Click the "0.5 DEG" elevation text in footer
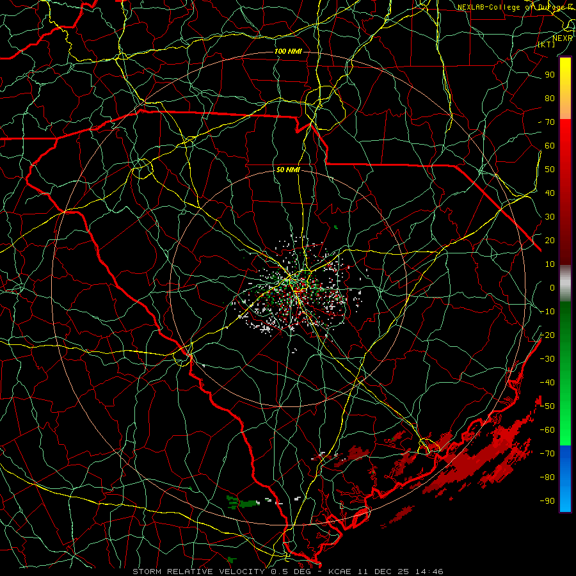Image resolution: width=576 pixels, height=576 pixels. click(291, 572)
